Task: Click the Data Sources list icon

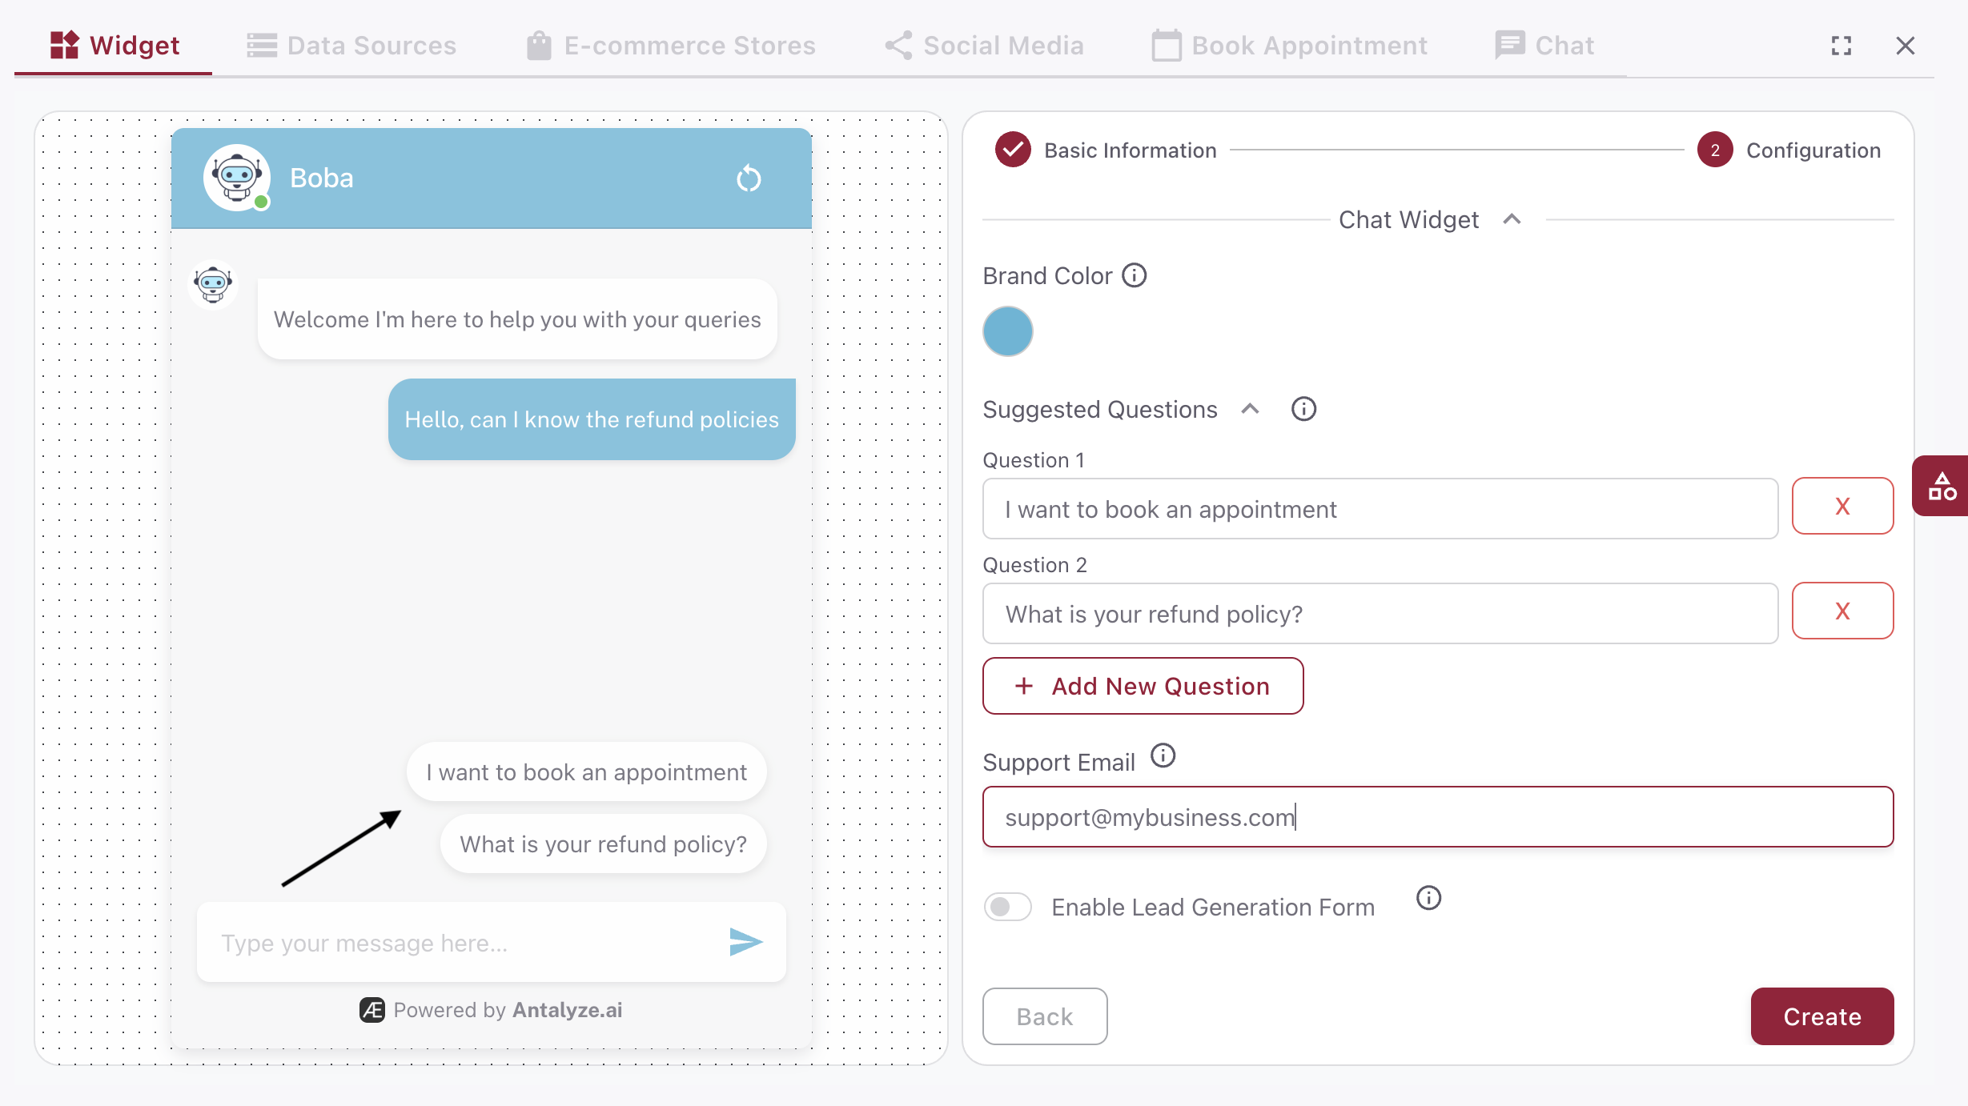Action: (x=261, y=45)
